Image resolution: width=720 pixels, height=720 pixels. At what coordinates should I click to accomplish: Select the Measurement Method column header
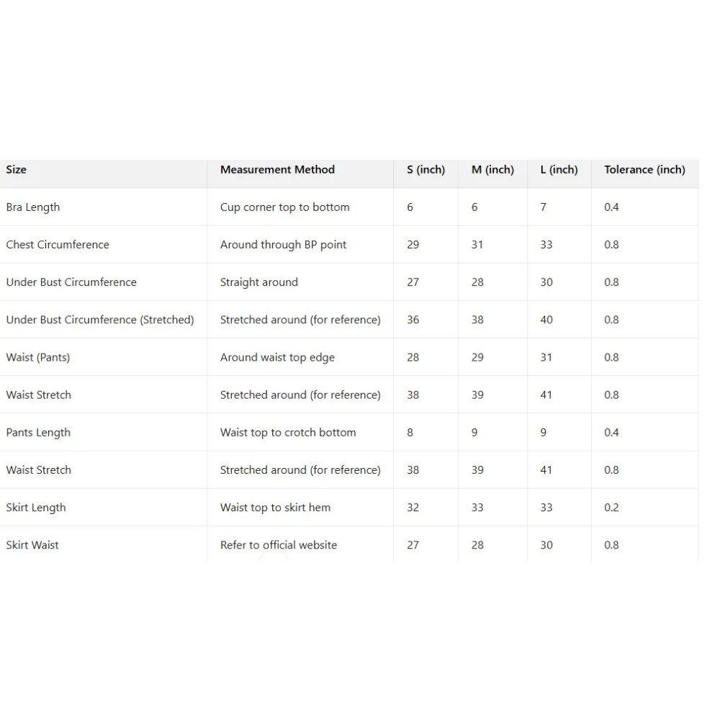[277, 170]
